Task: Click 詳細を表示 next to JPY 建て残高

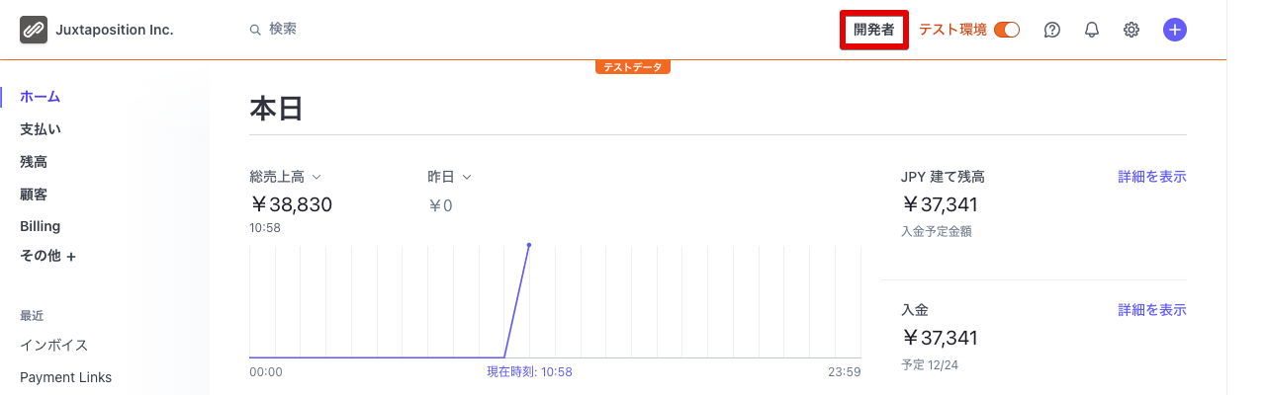Action: coord(1152,177)
